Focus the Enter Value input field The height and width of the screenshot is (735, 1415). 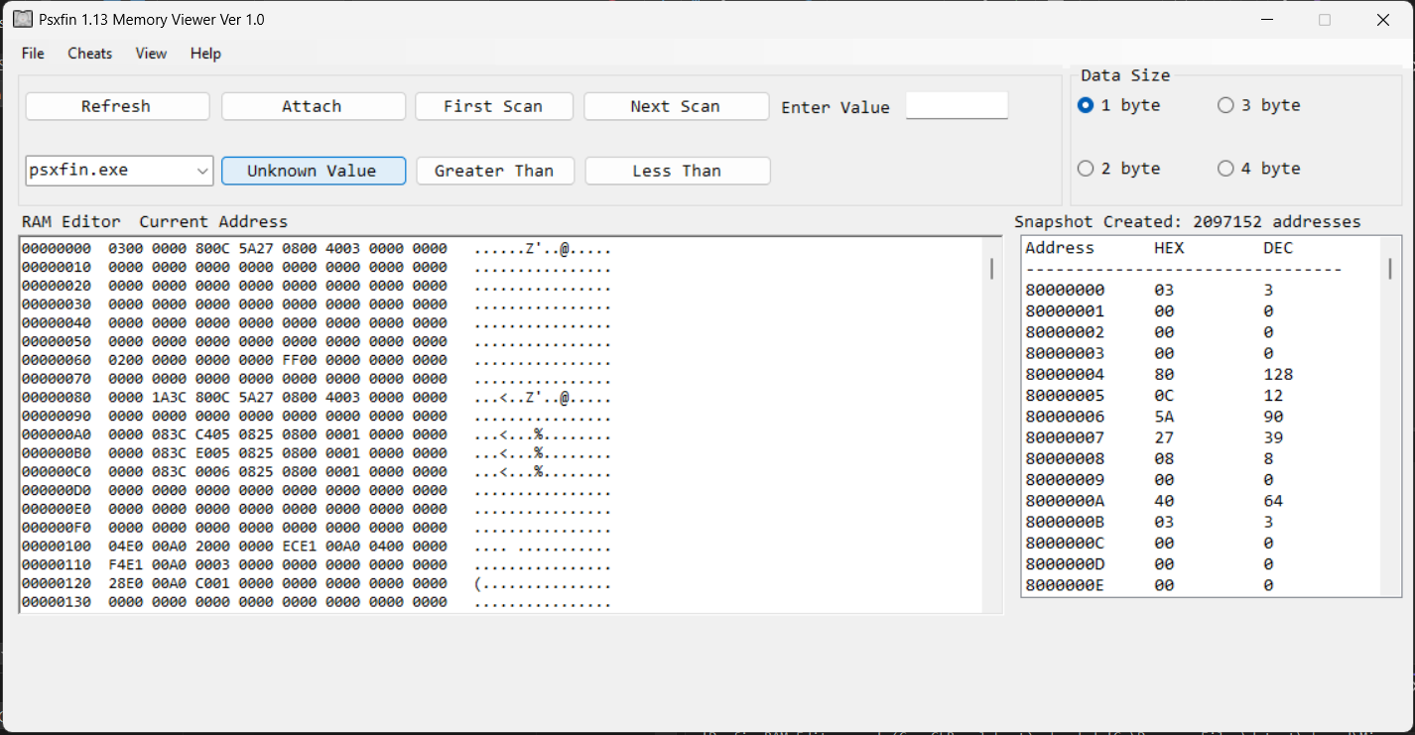pyautogui.click(x=957, y=105)
